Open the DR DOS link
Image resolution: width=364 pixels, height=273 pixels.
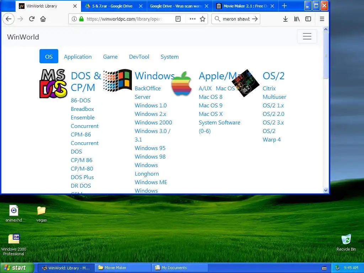click(81, 186)
